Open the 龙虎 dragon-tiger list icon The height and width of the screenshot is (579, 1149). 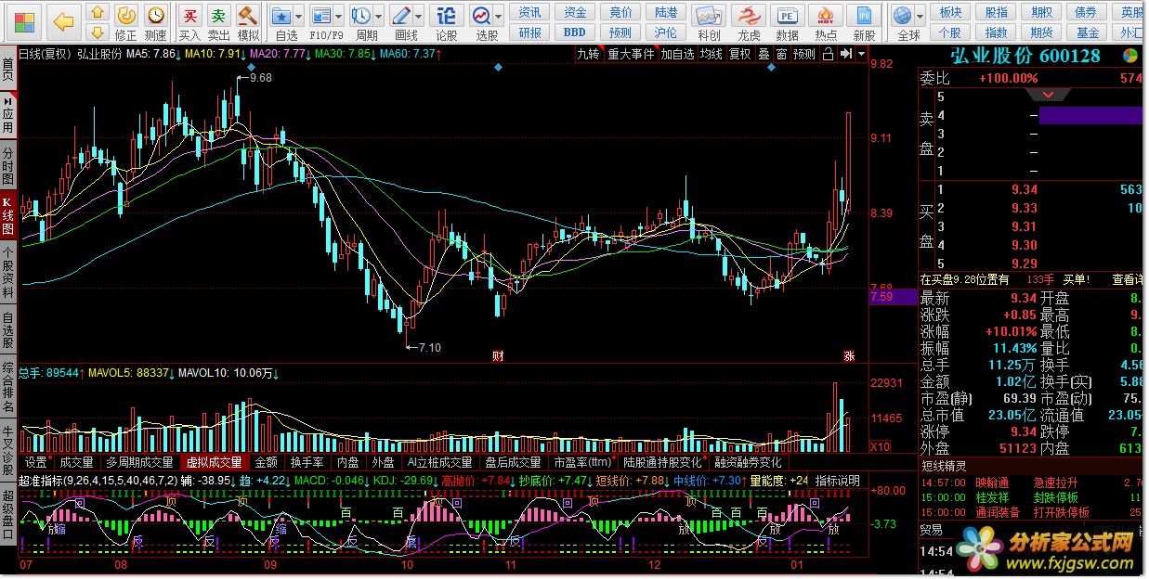coord(749,21)
